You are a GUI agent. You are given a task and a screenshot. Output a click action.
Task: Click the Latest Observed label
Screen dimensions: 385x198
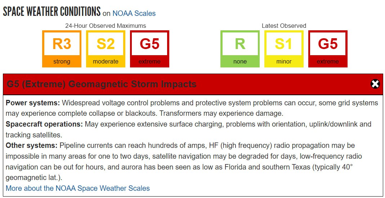(284, 26)
